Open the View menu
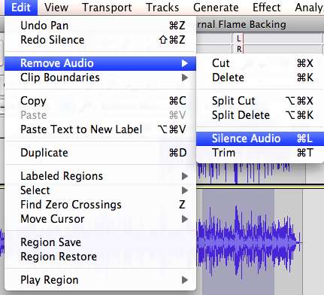 click(56, 8)
